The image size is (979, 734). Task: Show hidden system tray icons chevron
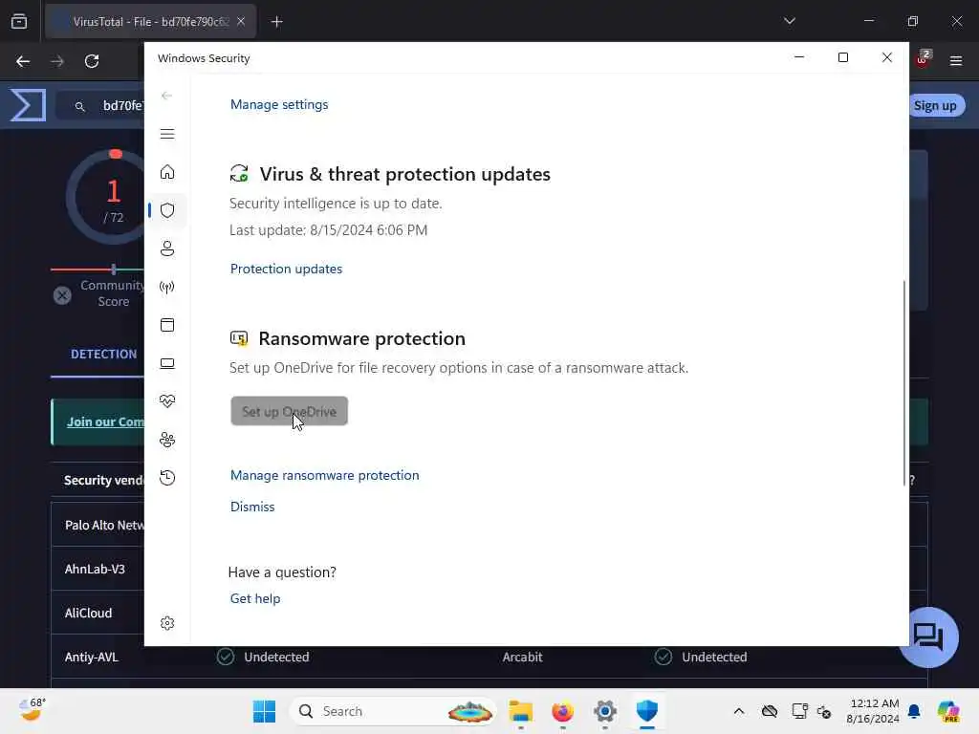tap(739, 711)
